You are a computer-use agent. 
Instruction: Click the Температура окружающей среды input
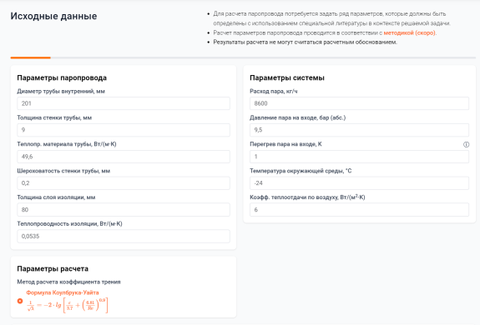359,183
